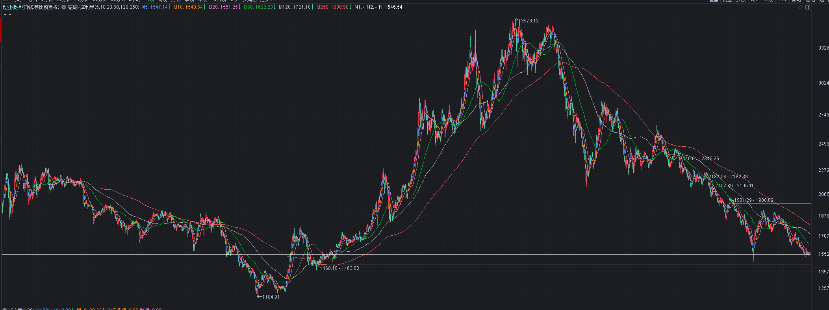Click the 1184.91 low price marker

pos(271,297)
